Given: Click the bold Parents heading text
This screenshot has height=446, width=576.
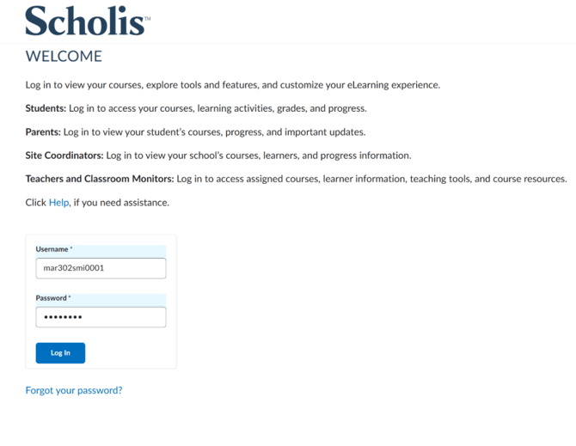Looking at the screenshot, I should (43, 131).
